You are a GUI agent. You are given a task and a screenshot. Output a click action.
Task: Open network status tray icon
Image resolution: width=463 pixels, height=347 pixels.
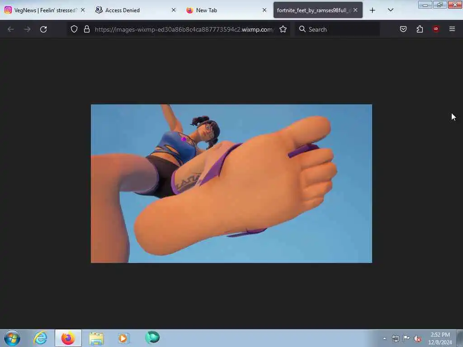(395, 338)
